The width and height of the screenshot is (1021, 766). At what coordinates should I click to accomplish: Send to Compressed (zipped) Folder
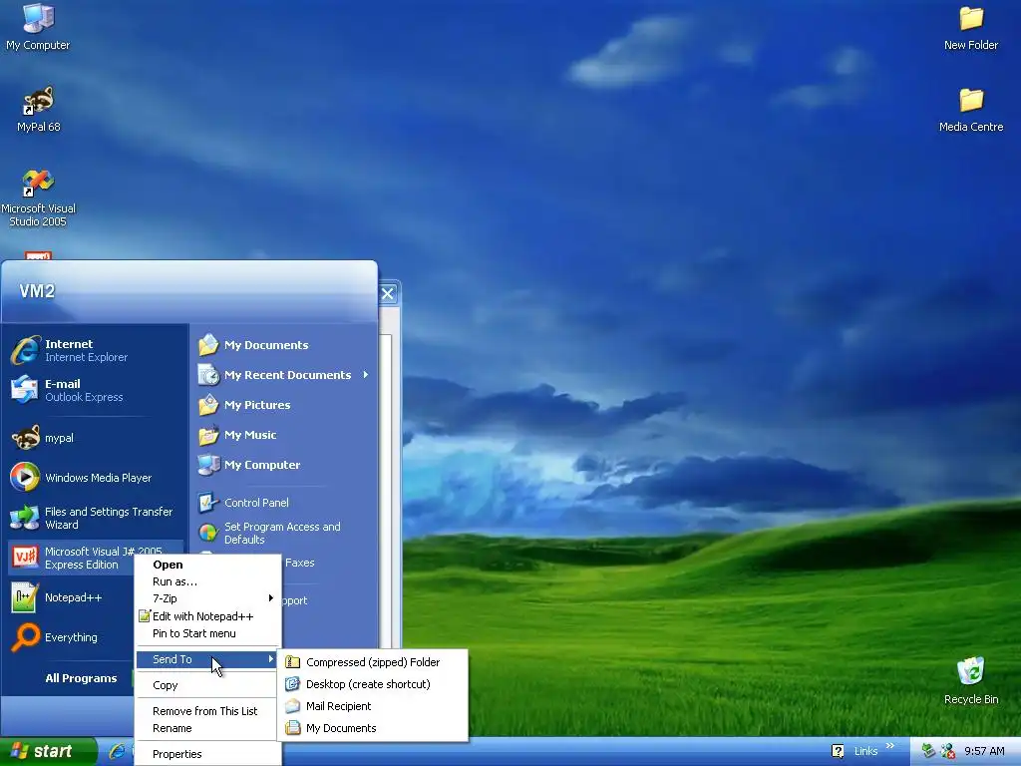coord(373,662)
